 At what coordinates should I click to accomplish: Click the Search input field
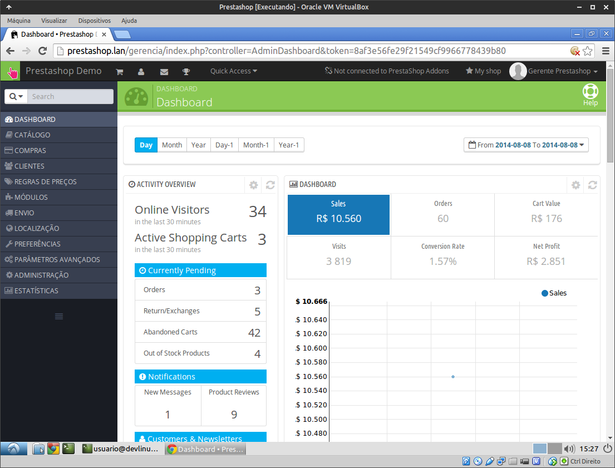71,96
